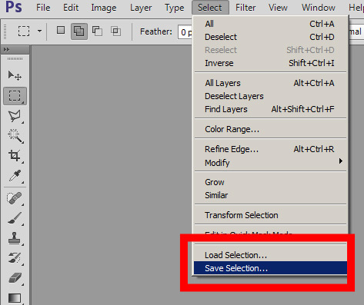This screenshot has width=364, height=305.
Task: Choose New selection mode button
Action: 61,30
